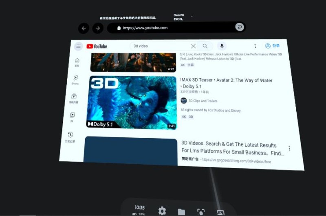Click the sign-in button at top right

pos(273,46)
